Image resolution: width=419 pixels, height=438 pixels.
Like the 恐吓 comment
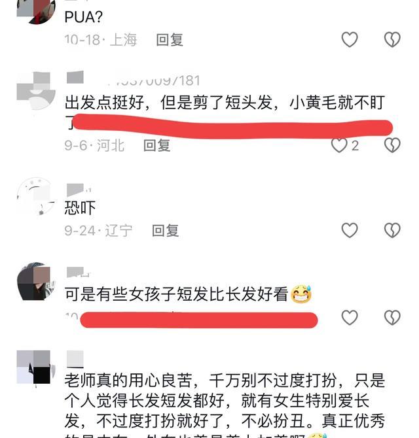350,231
